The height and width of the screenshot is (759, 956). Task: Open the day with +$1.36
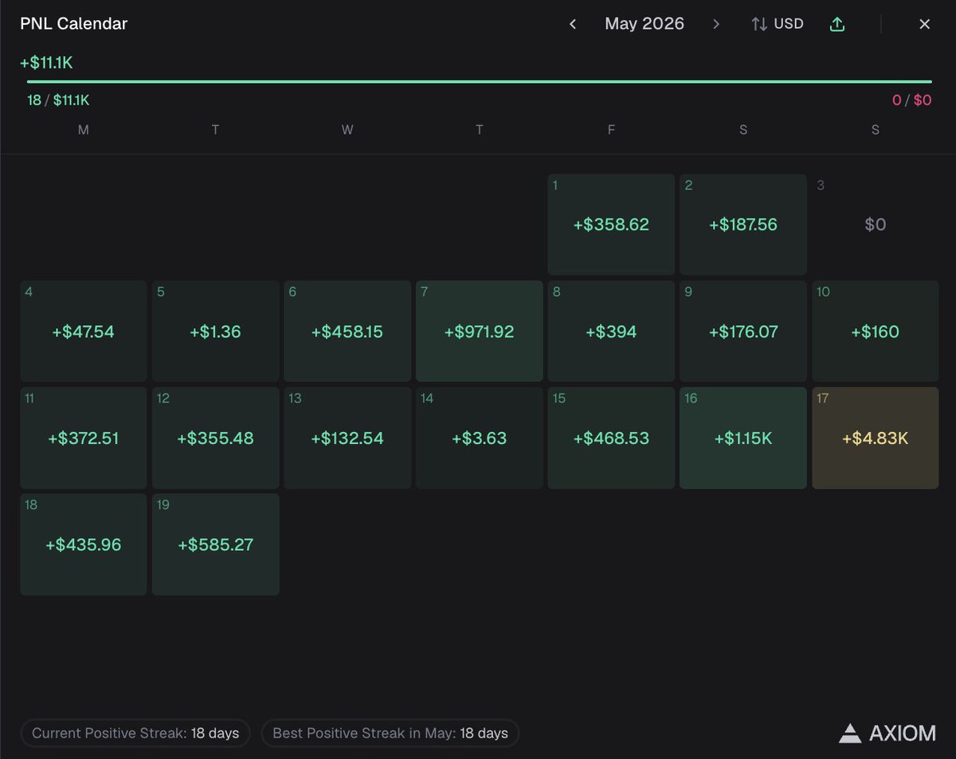coord(216,331)
